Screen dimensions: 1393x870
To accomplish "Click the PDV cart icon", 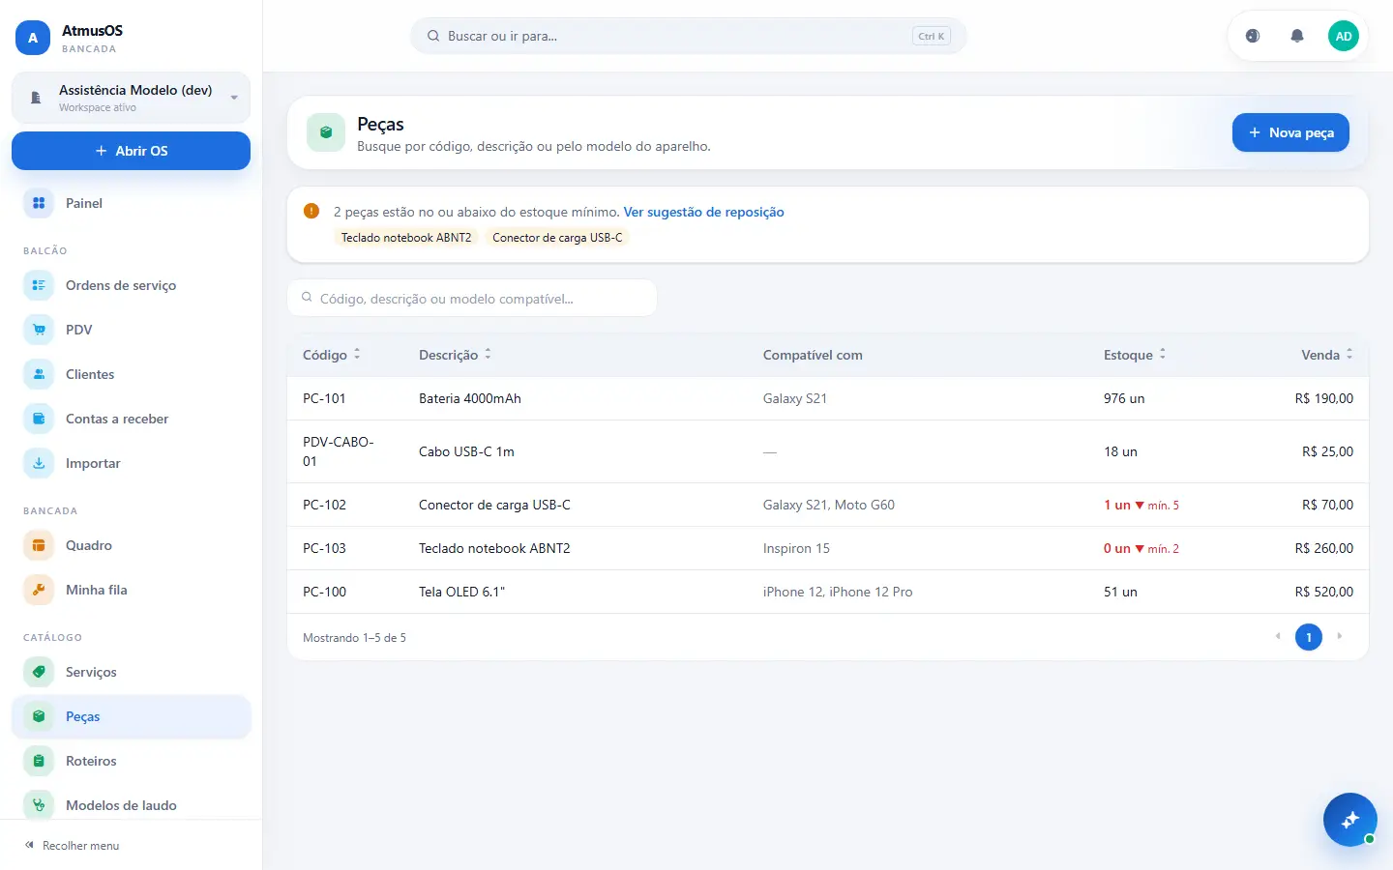I will 39,330.
